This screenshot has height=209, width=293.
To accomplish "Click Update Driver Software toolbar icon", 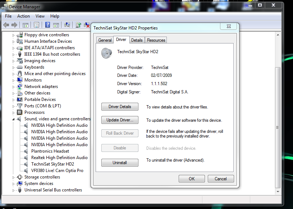I will point(78,25).
